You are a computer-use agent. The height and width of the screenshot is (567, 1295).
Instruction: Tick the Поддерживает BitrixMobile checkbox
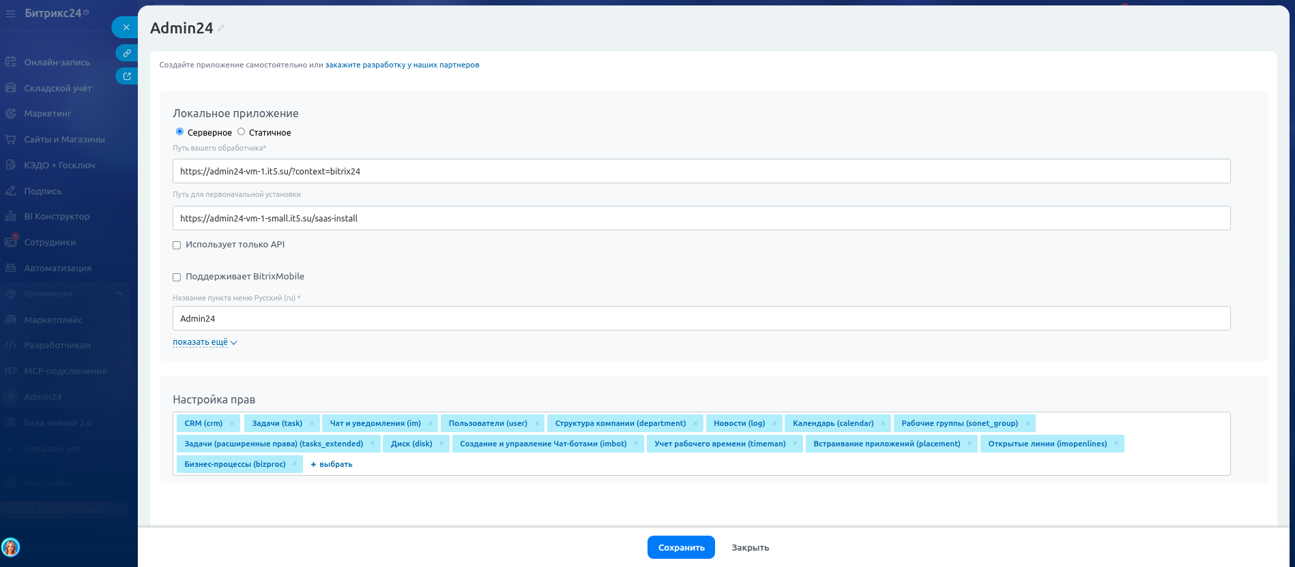point(177,277)
